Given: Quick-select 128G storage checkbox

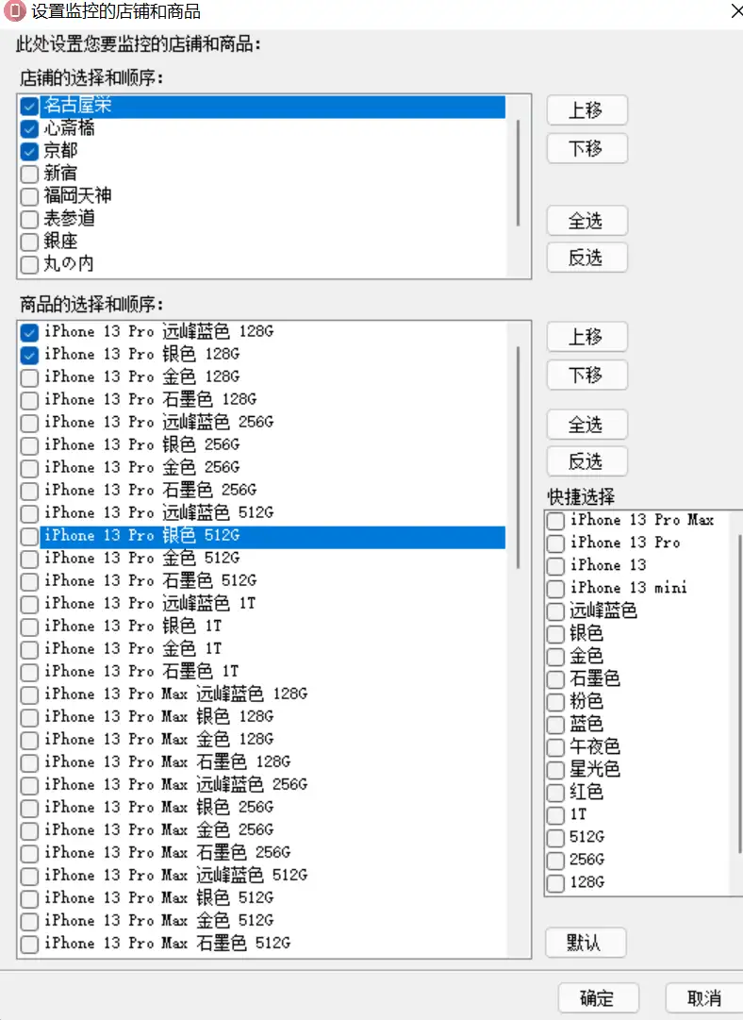Looking at the screenshot, I should [555, 883].
